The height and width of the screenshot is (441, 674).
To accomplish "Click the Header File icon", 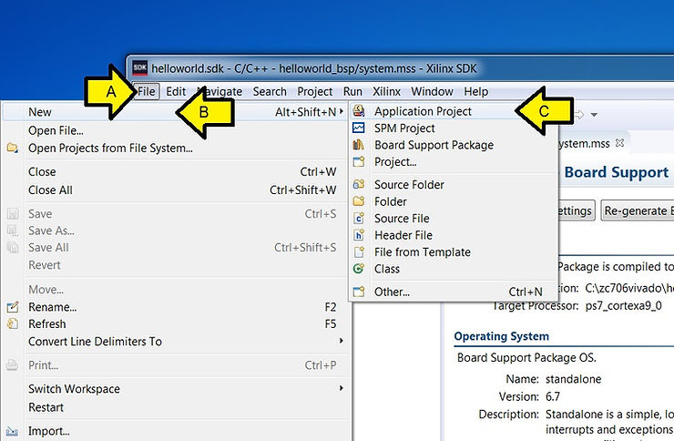I will pos(358,235).
